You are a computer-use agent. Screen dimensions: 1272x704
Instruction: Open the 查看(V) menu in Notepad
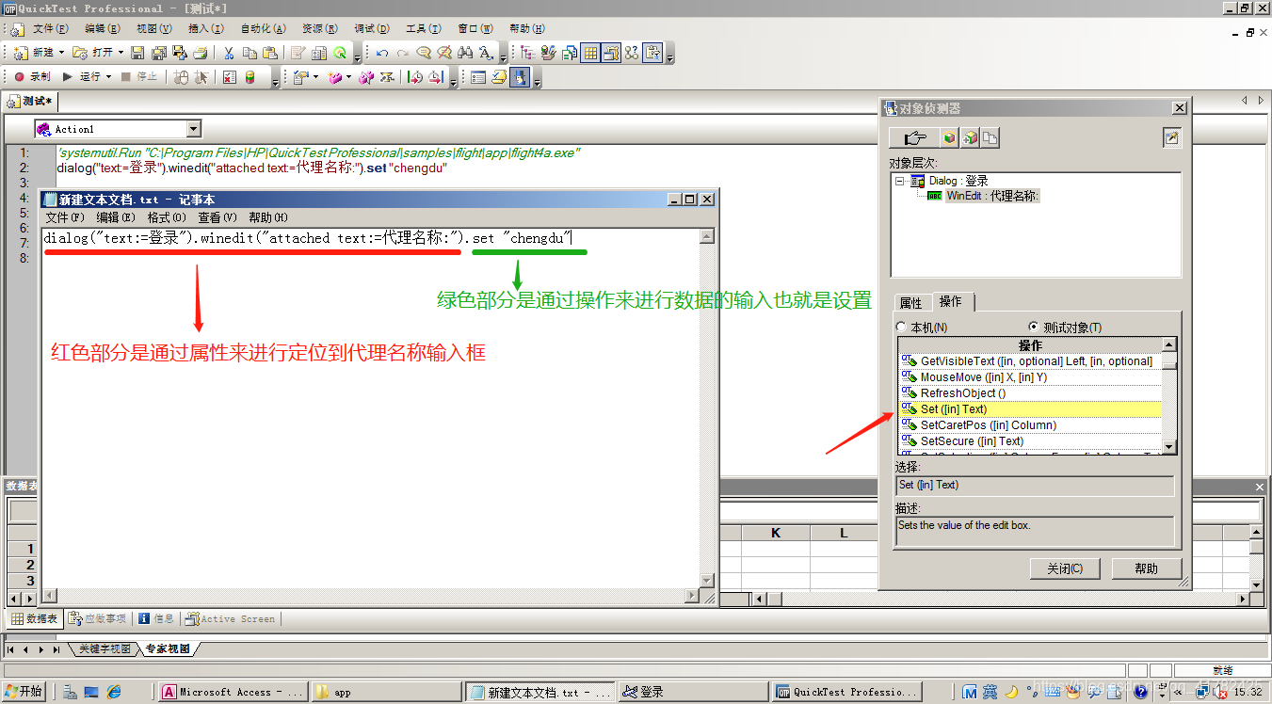tap(217, 217)
